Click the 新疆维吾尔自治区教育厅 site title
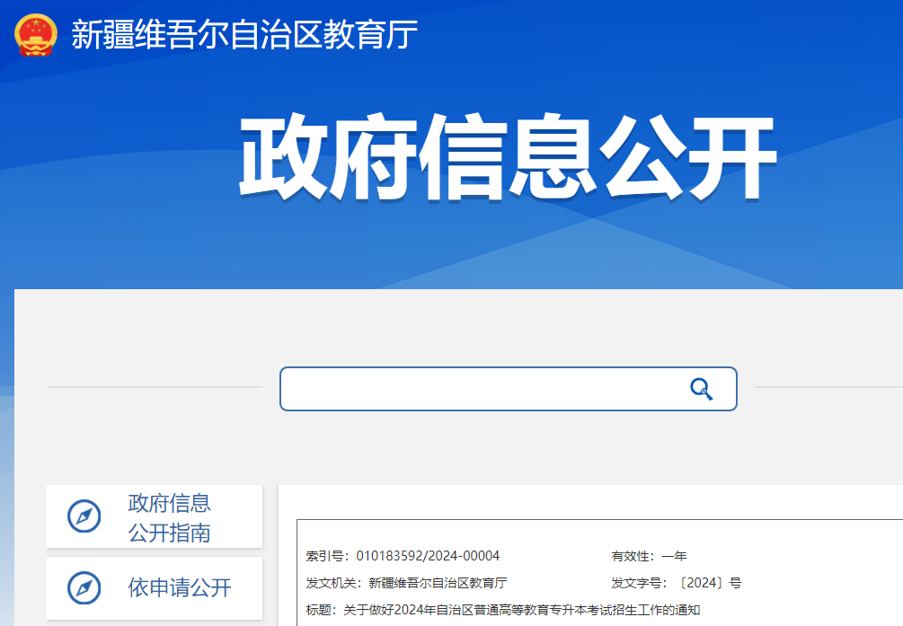The image size is (903, 626). (244, 35)
